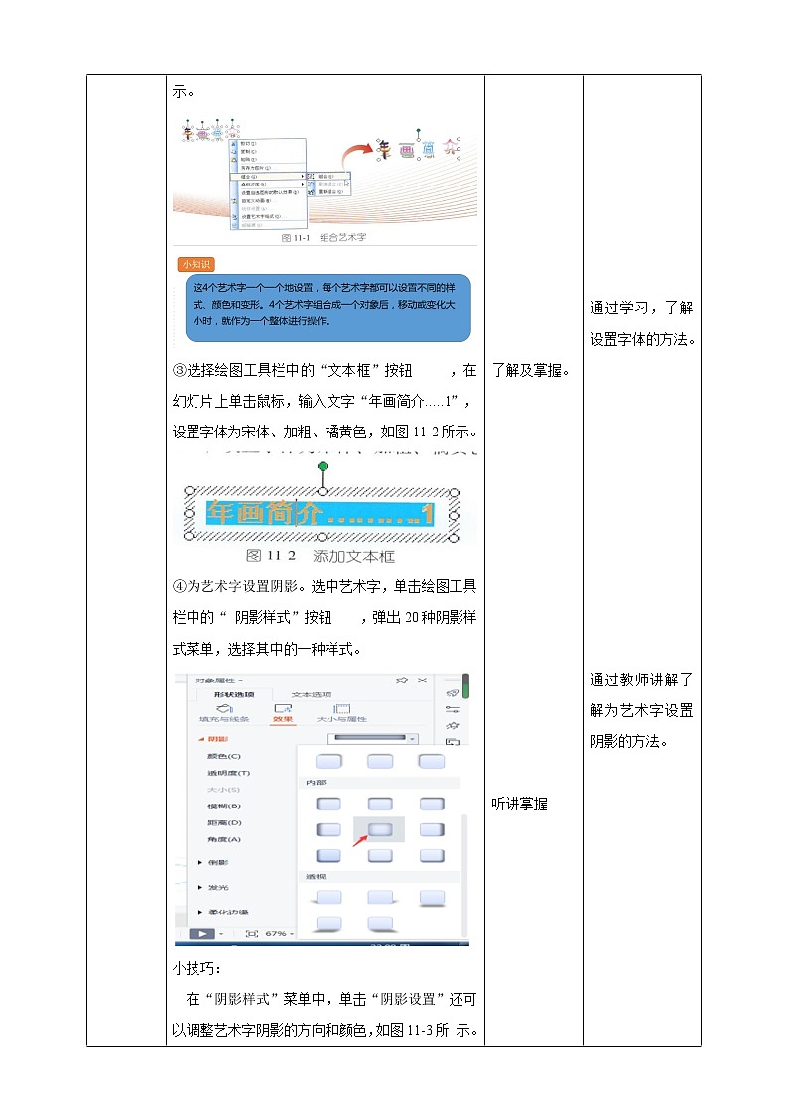The width and height of the screenshot is (788, 1114).
Task: Select 叠放次序 in the context menu
Action: click(x=269, y=184)
